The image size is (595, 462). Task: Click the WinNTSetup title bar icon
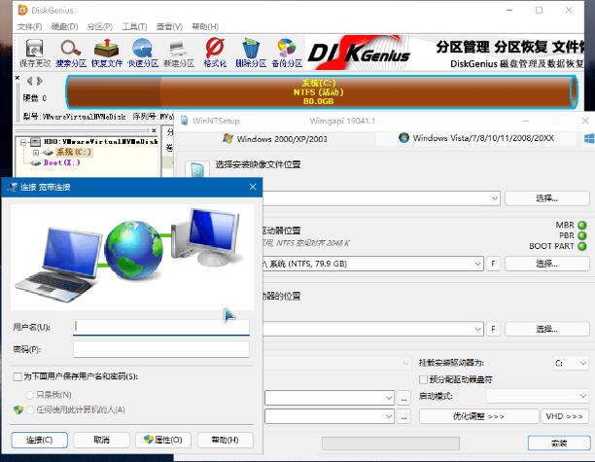tap(185, 121)
